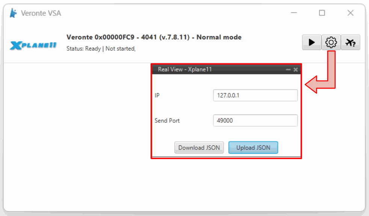
Task: Click the IP label in dialog
Action: (157, 95)
